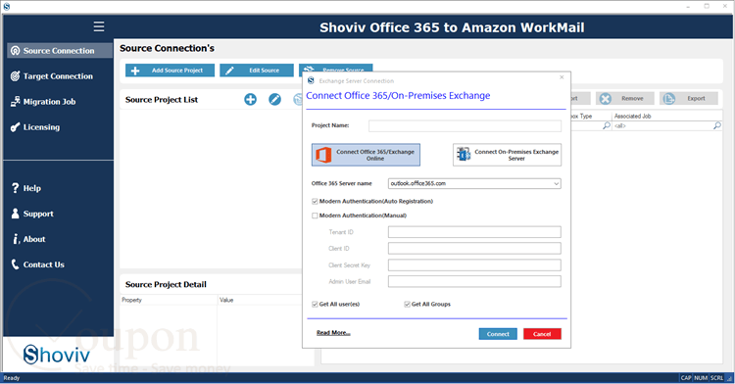Click the Value column header

(260, 300)
